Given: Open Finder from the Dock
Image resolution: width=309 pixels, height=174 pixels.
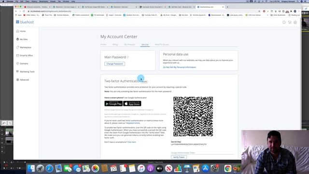Looking at the screenshot, I should coord(31,169).
